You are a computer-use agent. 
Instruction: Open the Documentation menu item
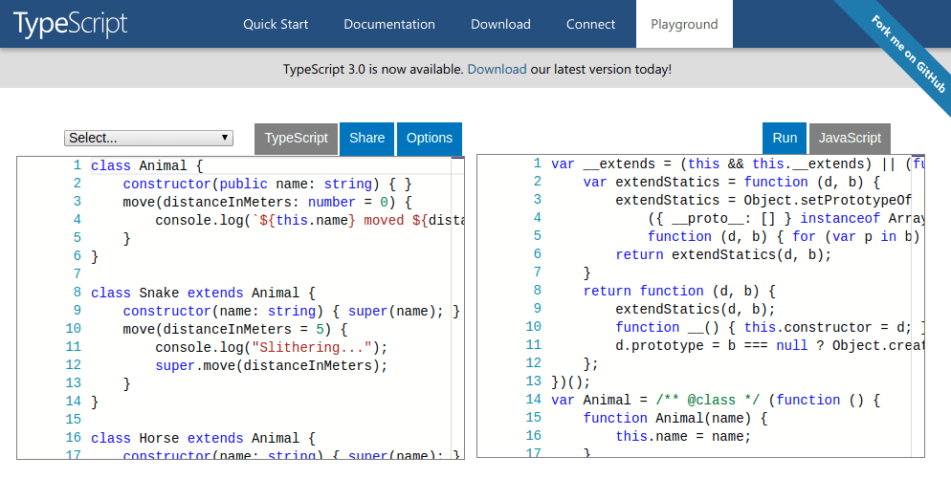(x=388, y=24)
